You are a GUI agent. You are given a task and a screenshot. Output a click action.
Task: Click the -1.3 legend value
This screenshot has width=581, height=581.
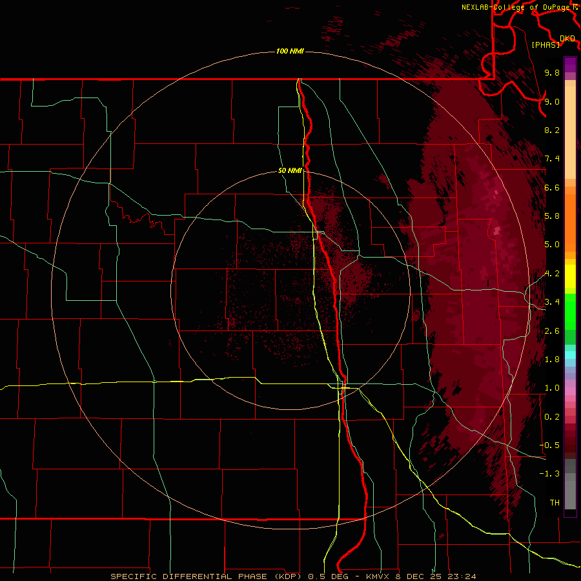pos(549,474)
